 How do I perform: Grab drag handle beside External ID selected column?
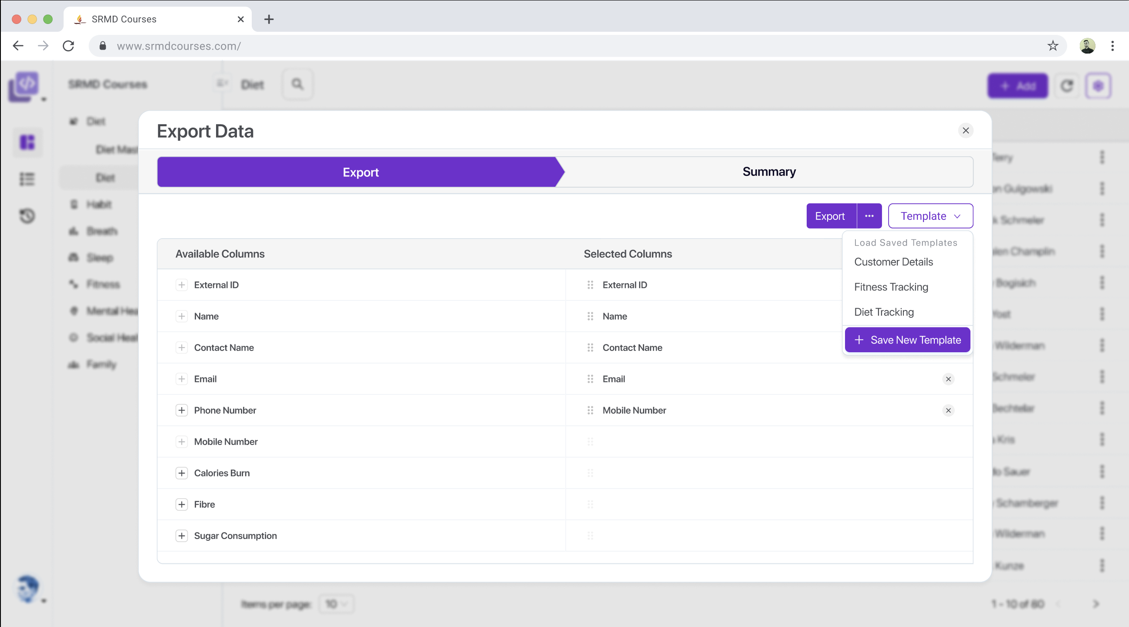coord(590,285)
